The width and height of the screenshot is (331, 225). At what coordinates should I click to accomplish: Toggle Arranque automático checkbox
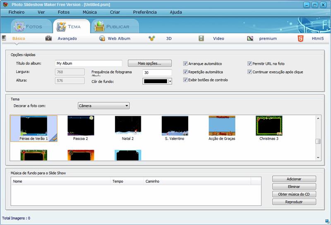[185, 64]
